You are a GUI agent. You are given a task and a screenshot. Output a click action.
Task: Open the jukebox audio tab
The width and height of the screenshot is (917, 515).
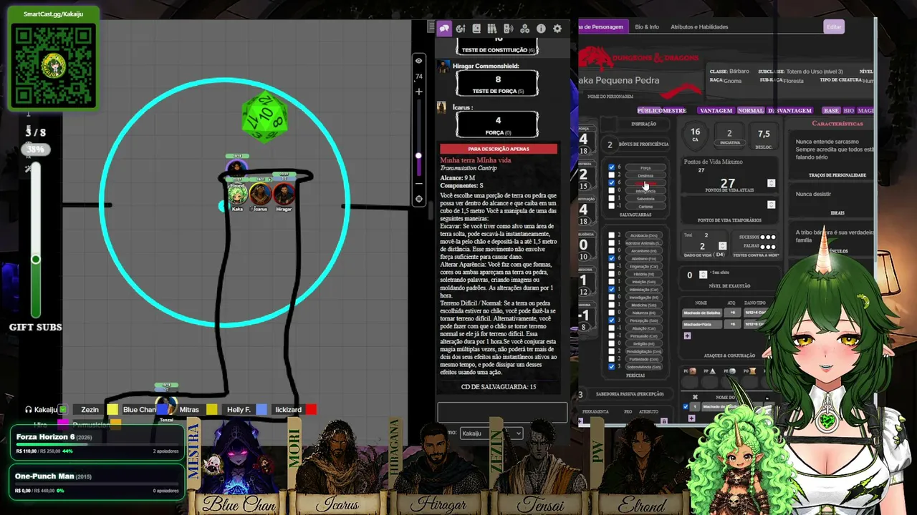coord(509,29)
